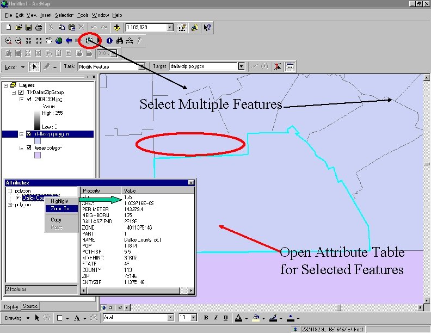Click the Full Extent globe icon
This screenshot has width=431, height=333.
[58, 40]
